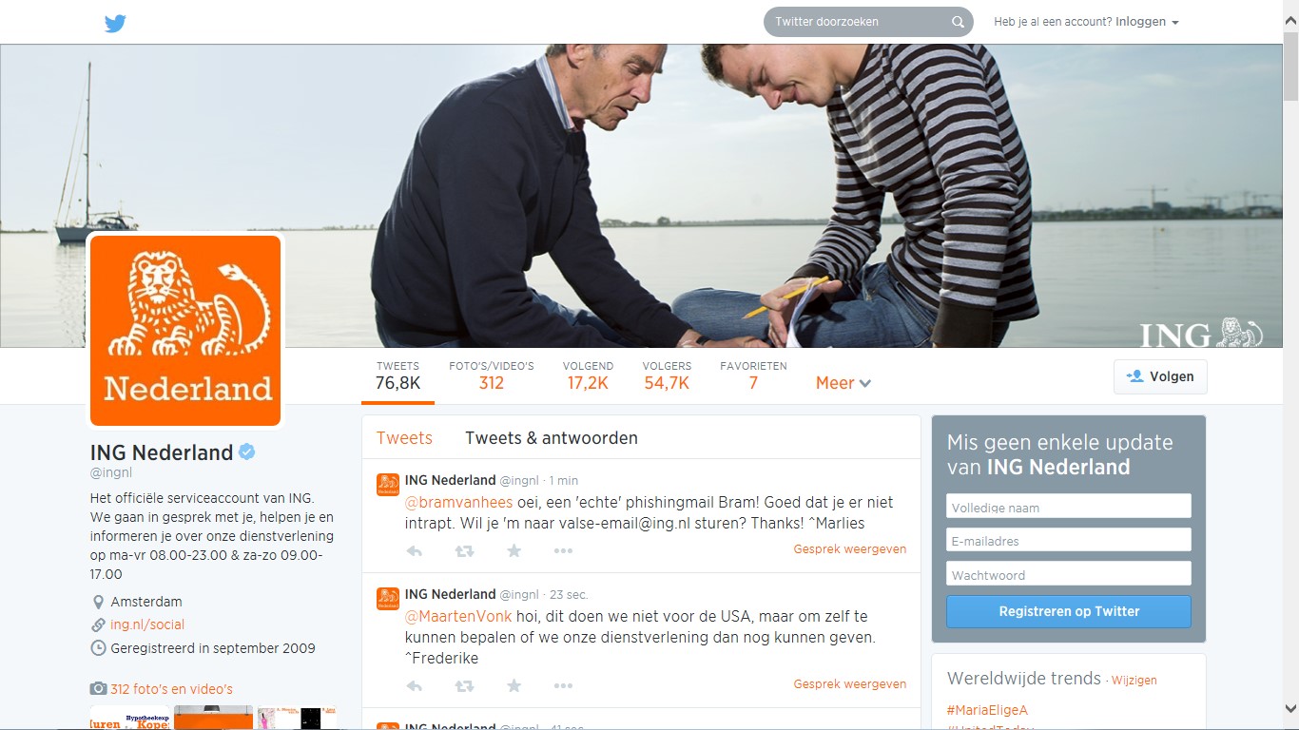Click the Twitter bird logo
The image size is (1299, 730).
[115, 23]
